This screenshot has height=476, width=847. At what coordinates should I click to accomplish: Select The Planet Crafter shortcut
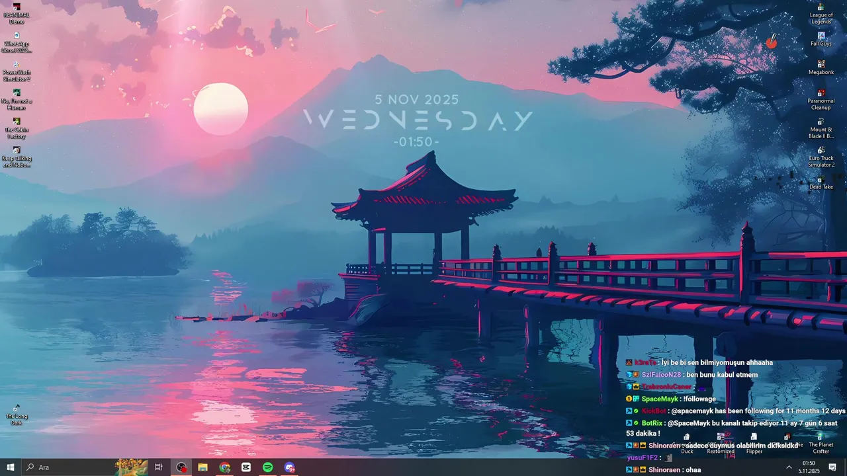821,443
